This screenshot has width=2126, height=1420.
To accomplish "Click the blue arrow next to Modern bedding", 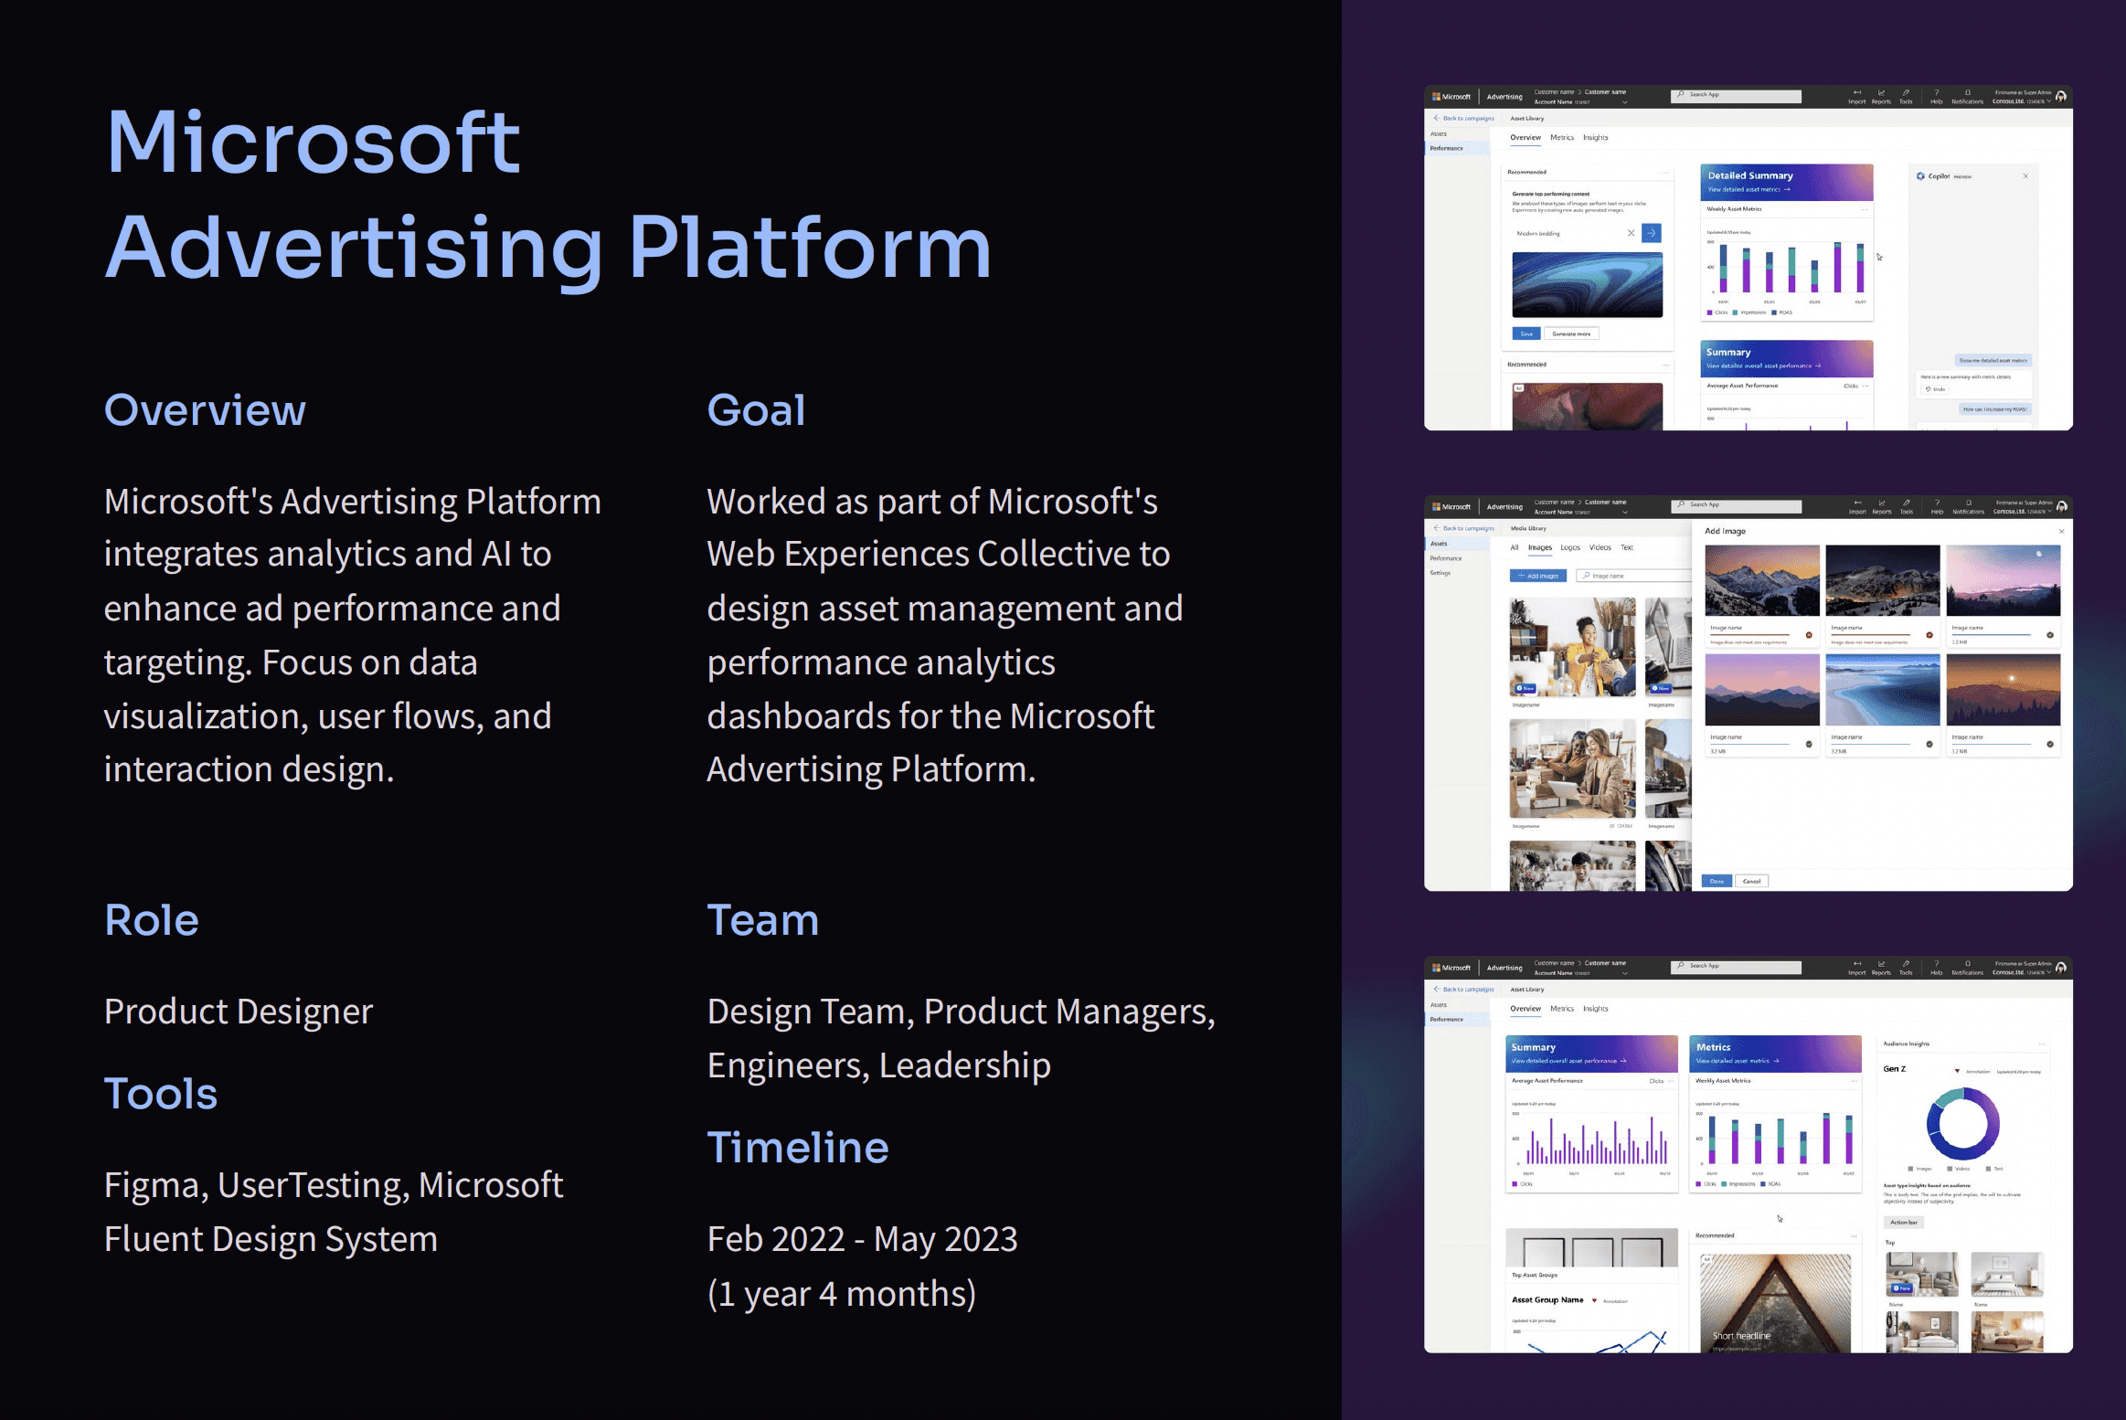I will click(x=1651, y=233).
